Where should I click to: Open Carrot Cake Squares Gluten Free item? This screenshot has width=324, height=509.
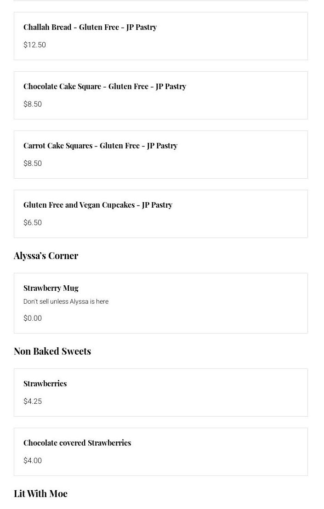tap(100, 146)
